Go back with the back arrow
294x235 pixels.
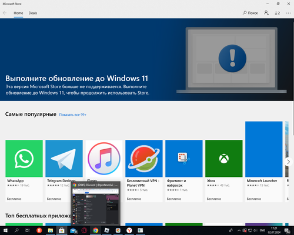pyautogui.click(x=5, y=13)
